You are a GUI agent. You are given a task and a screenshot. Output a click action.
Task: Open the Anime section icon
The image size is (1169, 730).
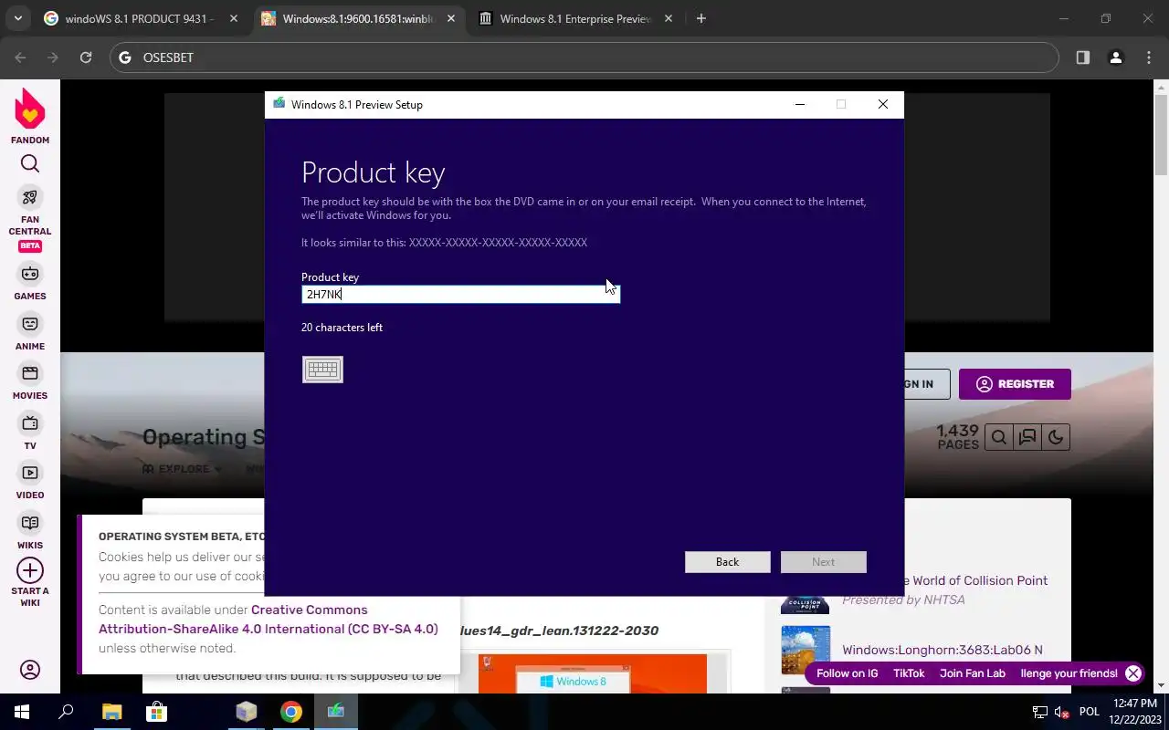click(x=30, y=324)
